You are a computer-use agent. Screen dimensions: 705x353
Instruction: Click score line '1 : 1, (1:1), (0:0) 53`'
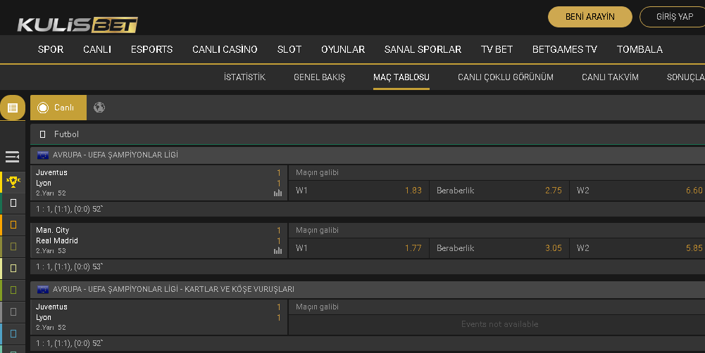pyautogui.click(x=69, y=267)
